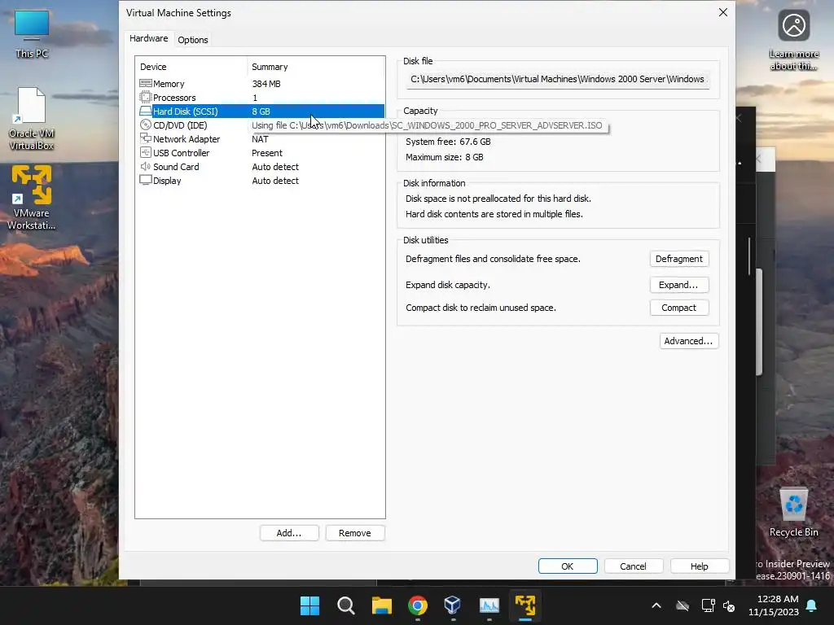Open the Recycle Bin desktop icon
Image resolution: width=834 pixels, height=625 pixels.
[x=793, y=513]
